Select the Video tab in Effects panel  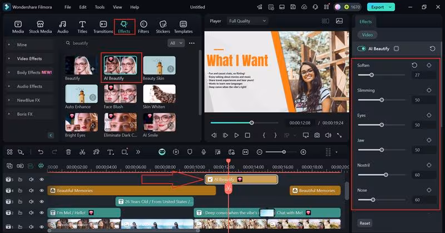point(367,35)
